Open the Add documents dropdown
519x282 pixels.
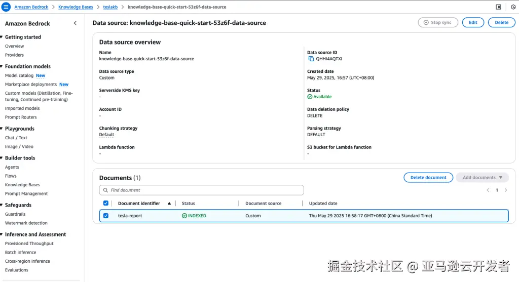[x=483, y=178]
